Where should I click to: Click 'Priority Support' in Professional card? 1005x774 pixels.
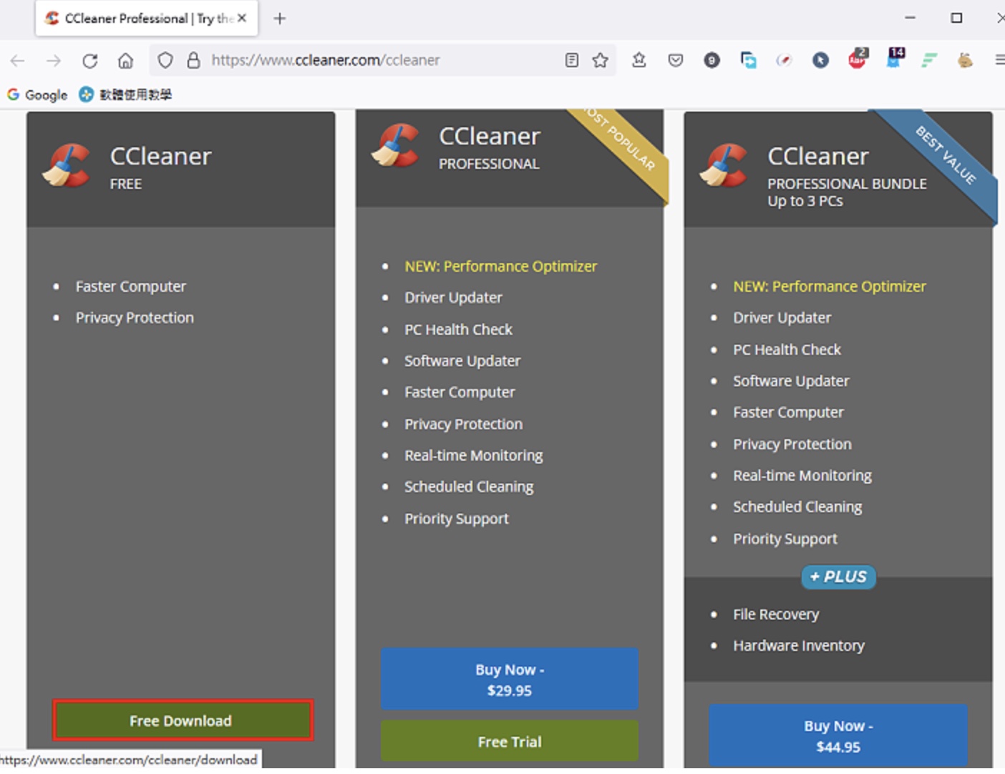(x=457, y=519)
